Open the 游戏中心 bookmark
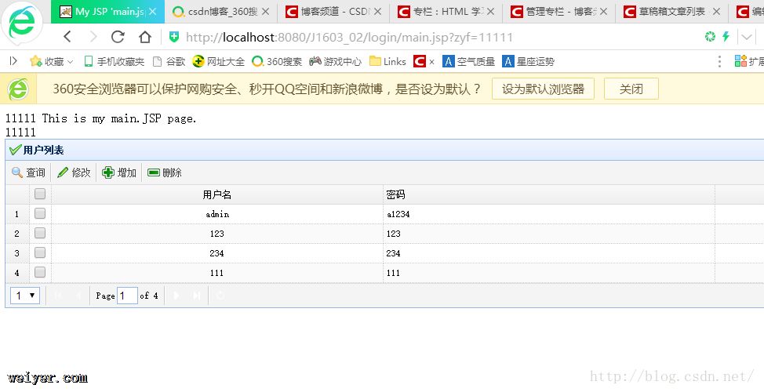Image resolution: width=764 pixels, height=392 pixels. 335,61
